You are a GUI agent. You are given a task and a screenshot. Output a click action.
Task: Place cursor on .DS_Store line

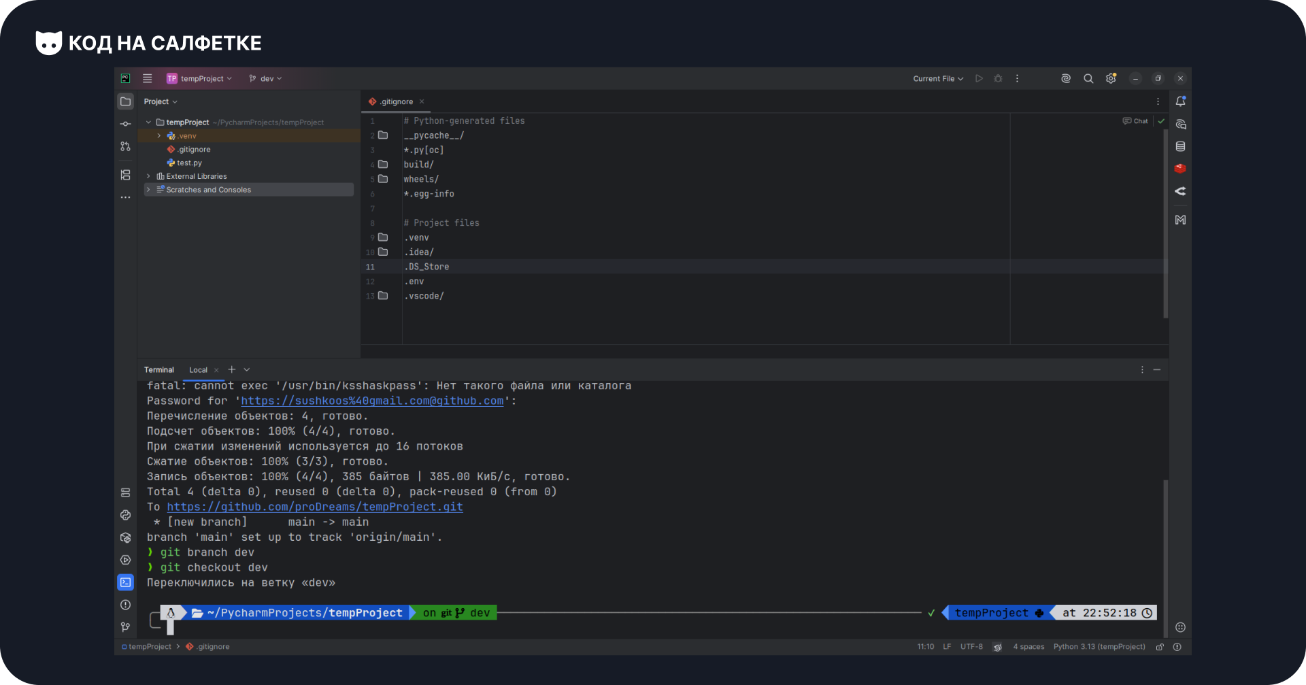[426, 267]
